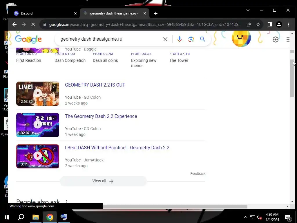
Task: Play LIVE thumbnail 2:53:36 video
Action: (38, 94)
